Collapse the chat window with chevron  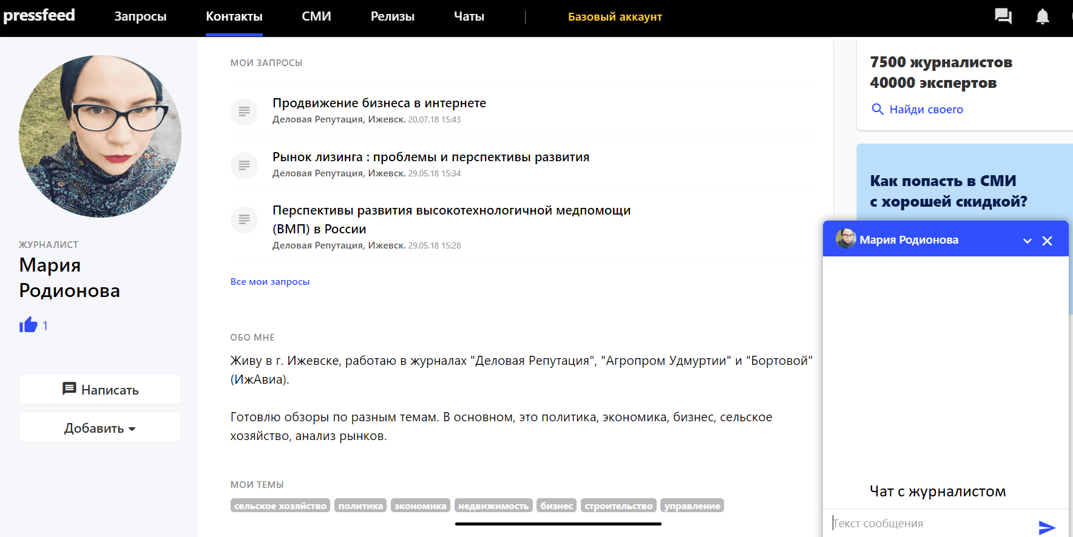pos(1027,241)
